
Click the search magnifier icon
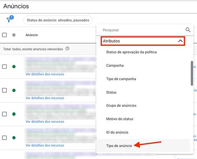[188, 30]
